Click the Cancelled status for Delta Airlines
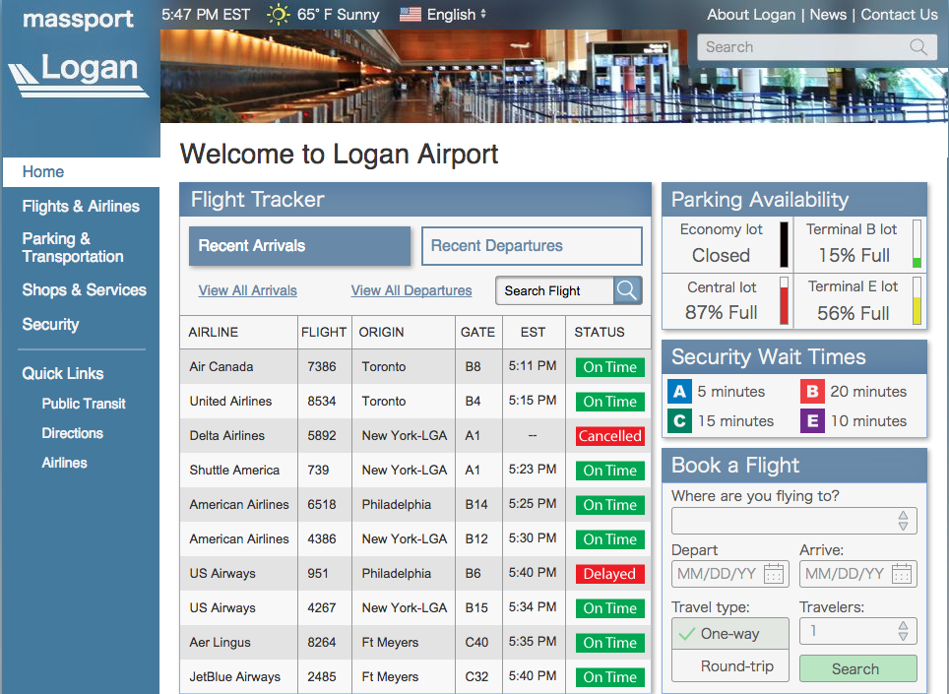This screenshot has height=694, width=949. coord(609,436)
